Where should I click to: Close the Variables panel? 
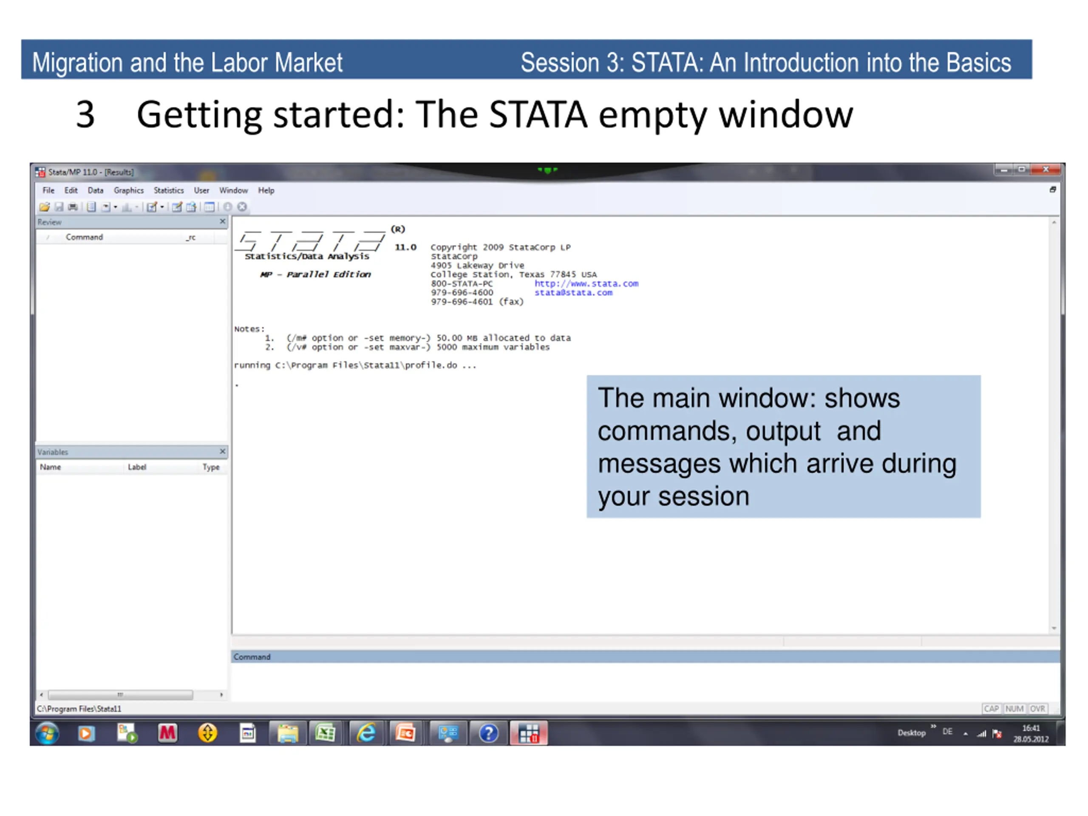[x=222, y=451]
